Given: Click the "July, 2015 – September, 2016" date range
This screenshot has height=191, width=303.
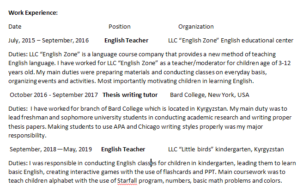Looking at the screenshot, I should [48, 41].
